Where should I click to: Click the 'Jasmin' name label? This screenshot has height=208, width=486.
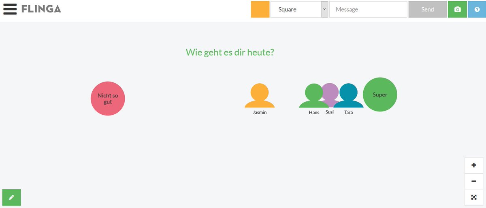coord(260,112)
